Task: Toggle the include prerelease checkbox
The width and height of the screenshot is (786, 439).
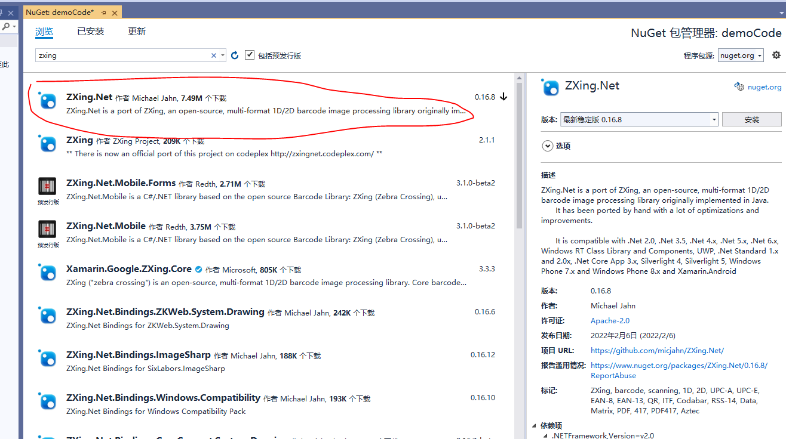Action: point(250,55)
